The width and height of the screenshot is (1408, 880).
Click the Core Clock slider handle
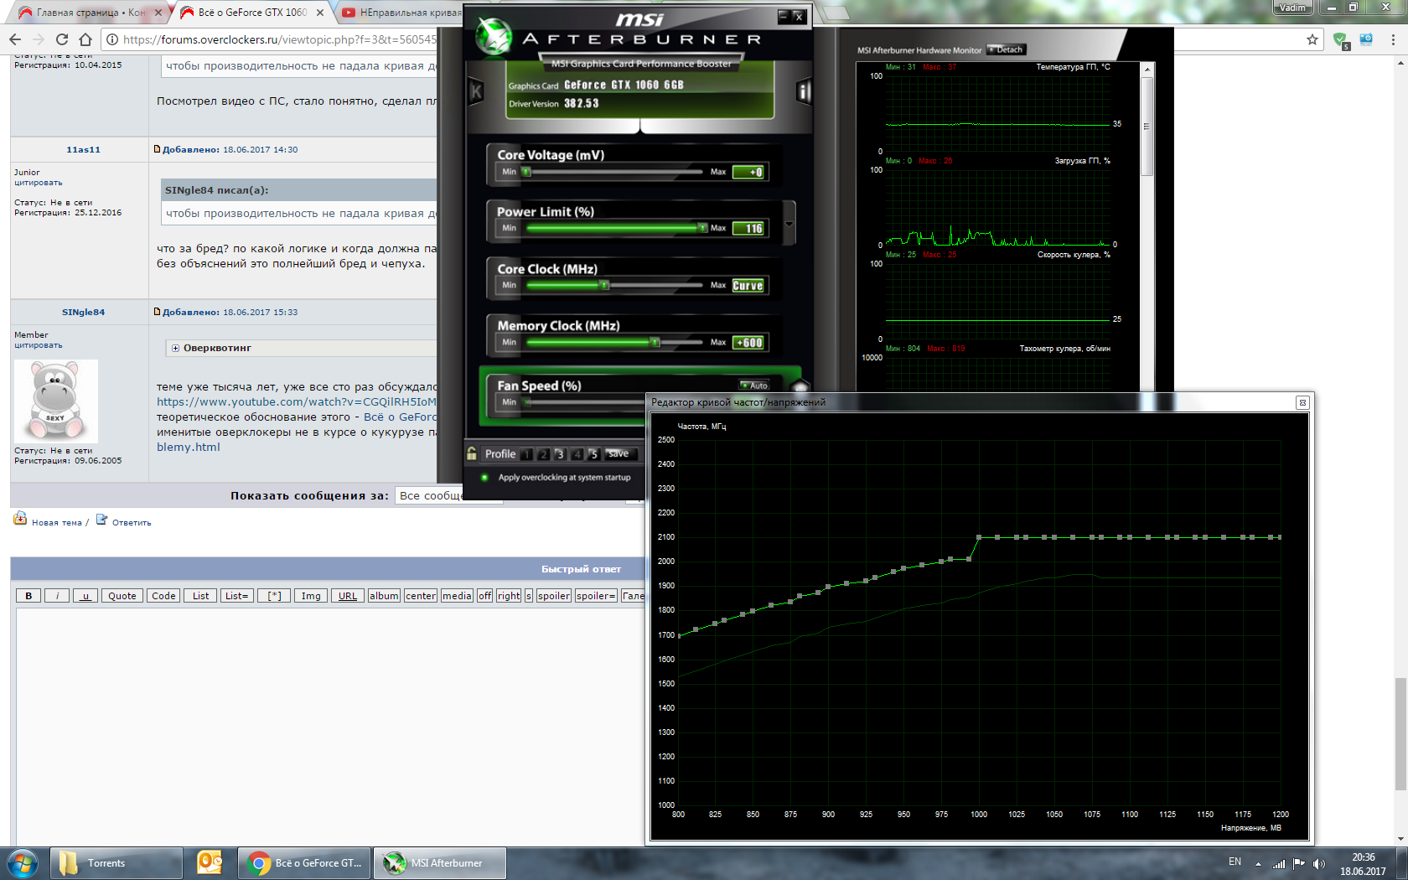[604, 285]
